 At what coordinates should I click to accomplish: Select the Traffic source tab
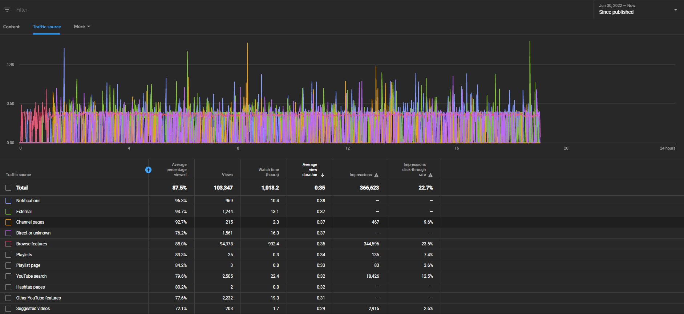tap(47, 27)
